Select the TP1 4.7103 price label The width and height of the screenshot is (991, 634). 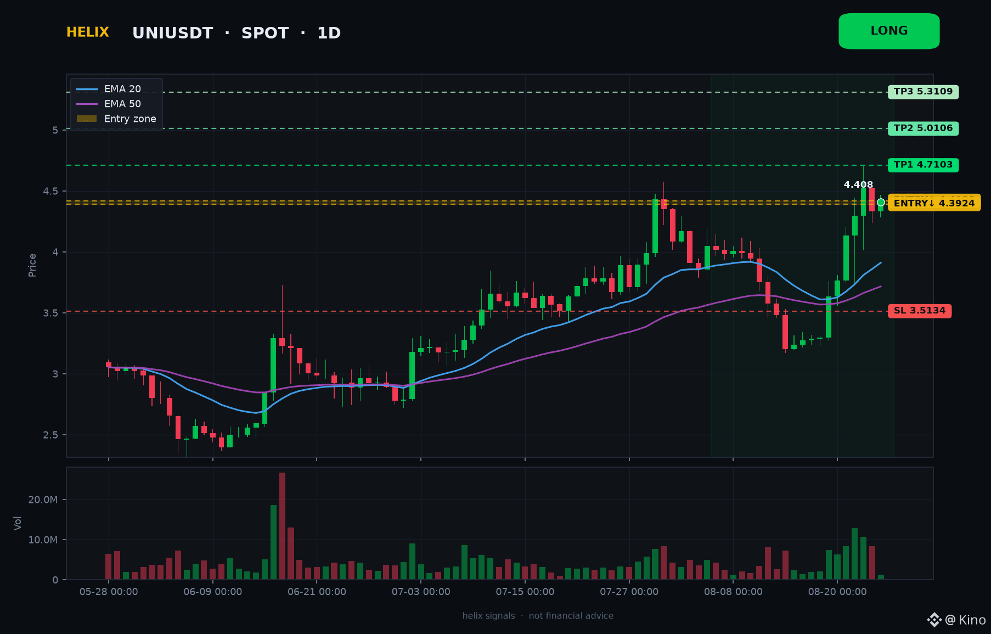click(x=923, y=165)
